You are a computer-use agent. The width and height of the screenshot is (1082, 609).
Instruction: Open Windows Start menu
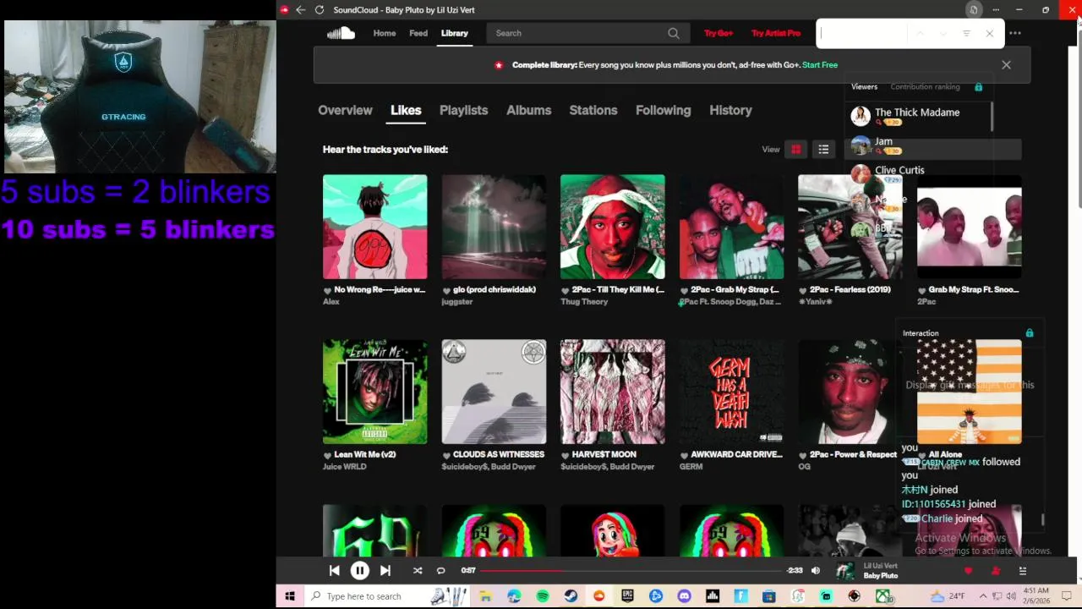pyautogui.click(x=290, y=596)
